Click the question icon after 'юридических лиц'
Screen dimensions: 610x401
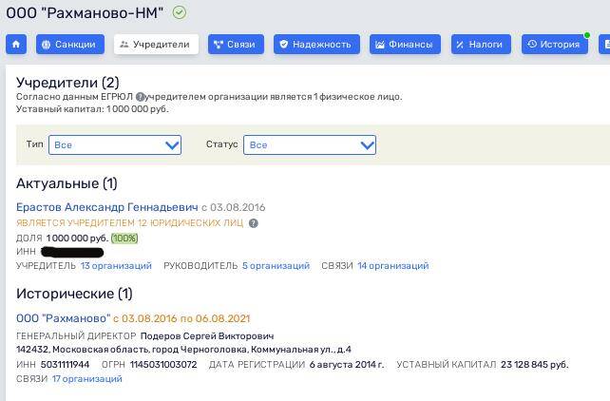[x=254, y=223]
